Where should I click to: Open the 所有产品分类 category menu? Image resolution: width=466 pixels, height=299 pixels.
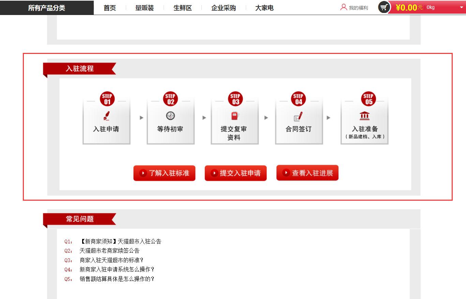coord(47,8)
